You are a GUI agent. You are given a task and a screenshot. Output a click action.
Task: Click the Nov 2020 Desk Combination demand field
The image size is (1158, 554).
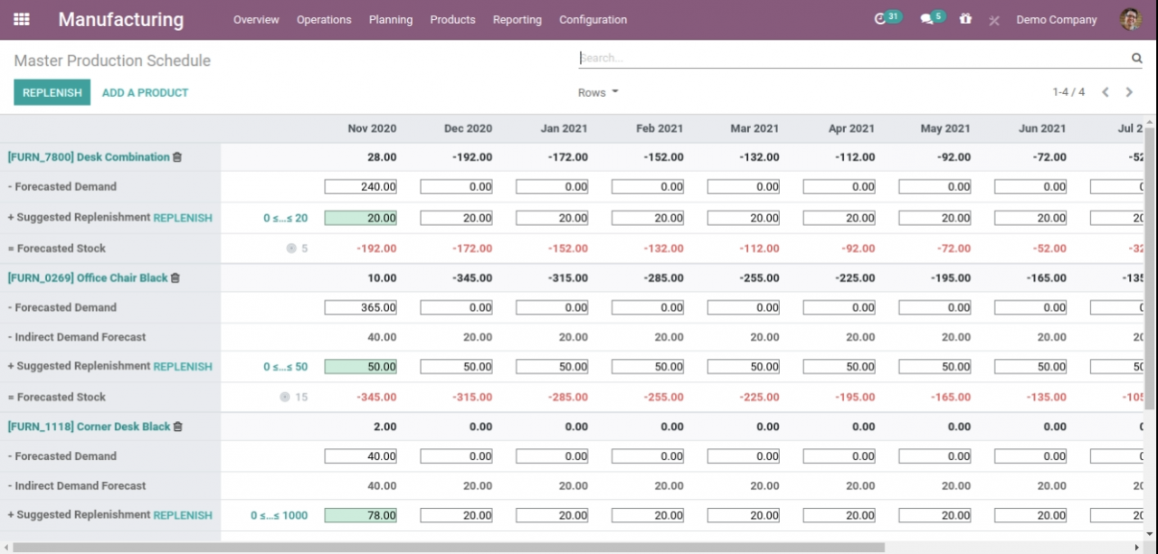(361, 187)
